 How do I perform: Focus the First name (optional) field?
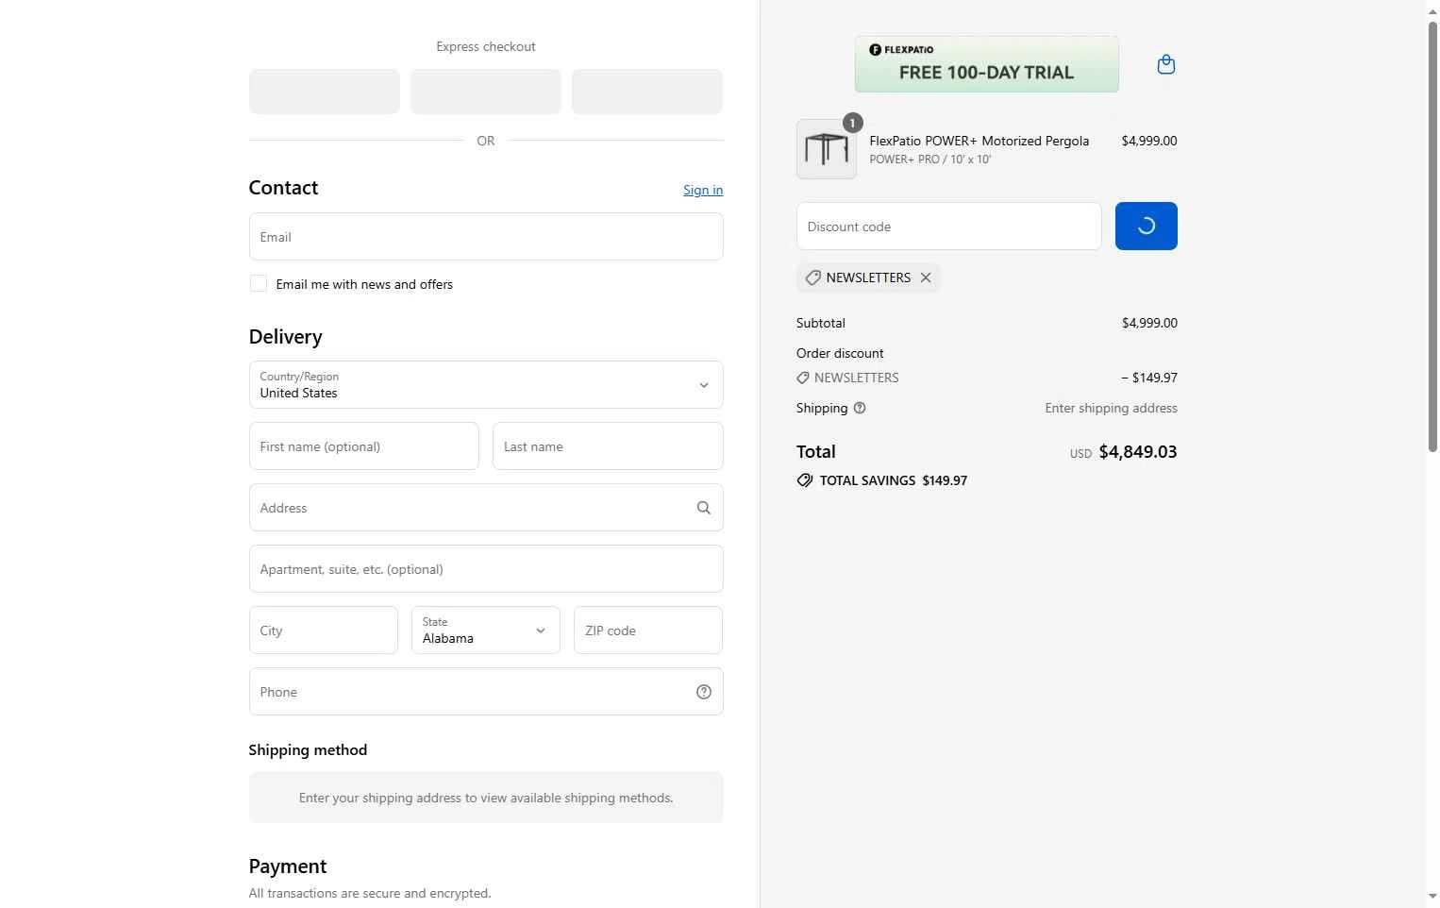click(364, 446)
